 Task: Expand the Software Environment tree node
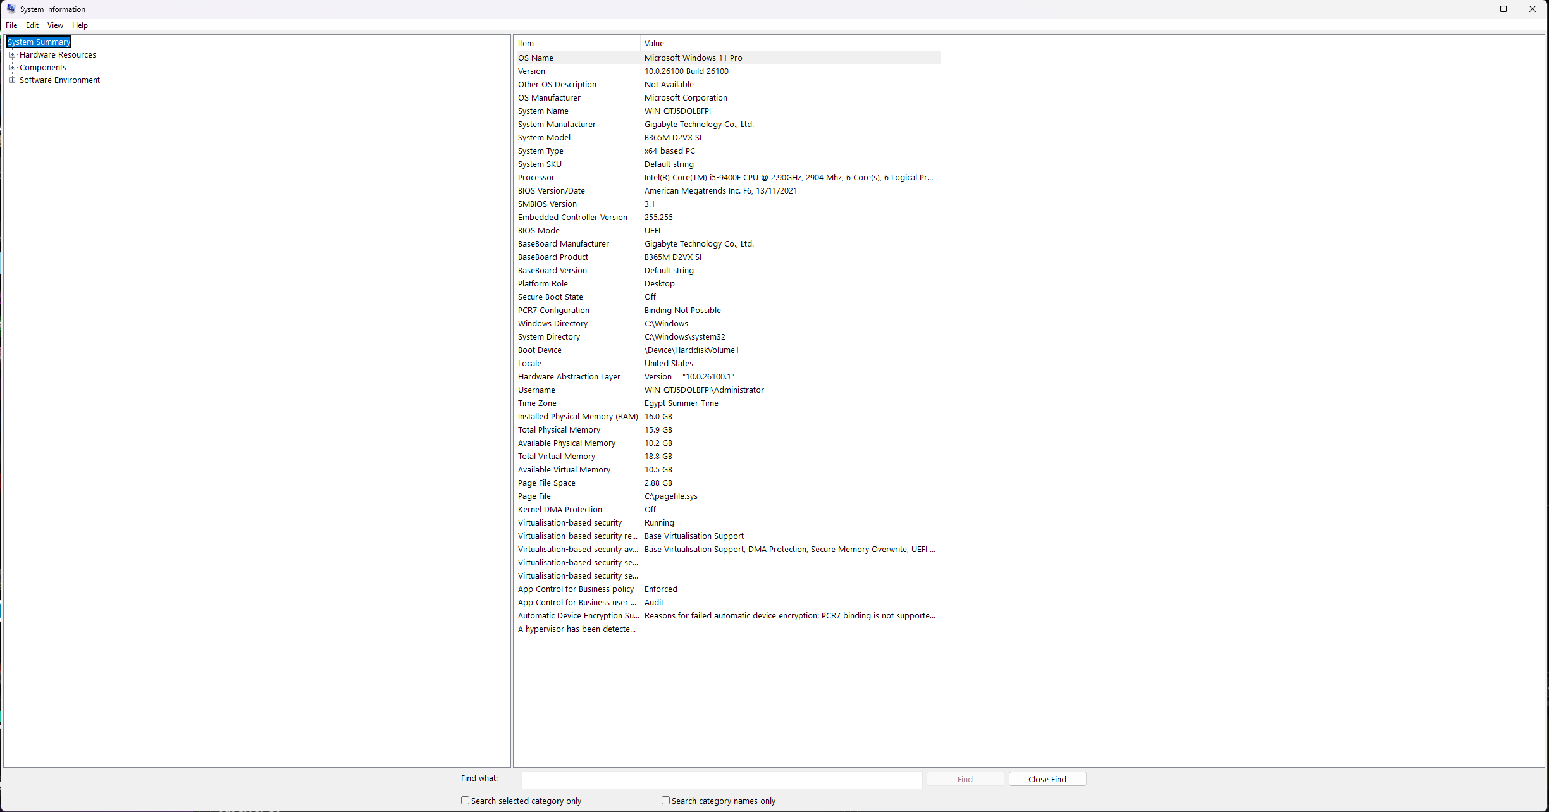12,80
